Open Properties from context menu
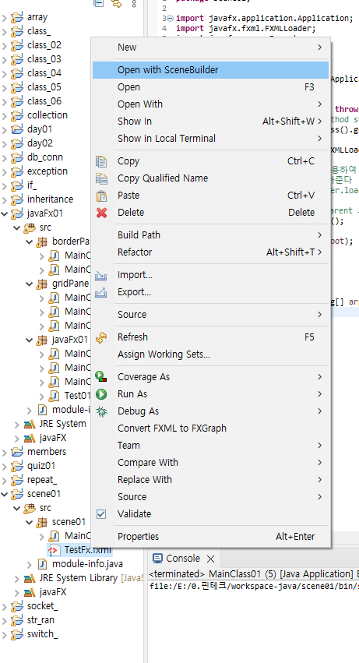This screenshot has width=359, height=663. 210,537
